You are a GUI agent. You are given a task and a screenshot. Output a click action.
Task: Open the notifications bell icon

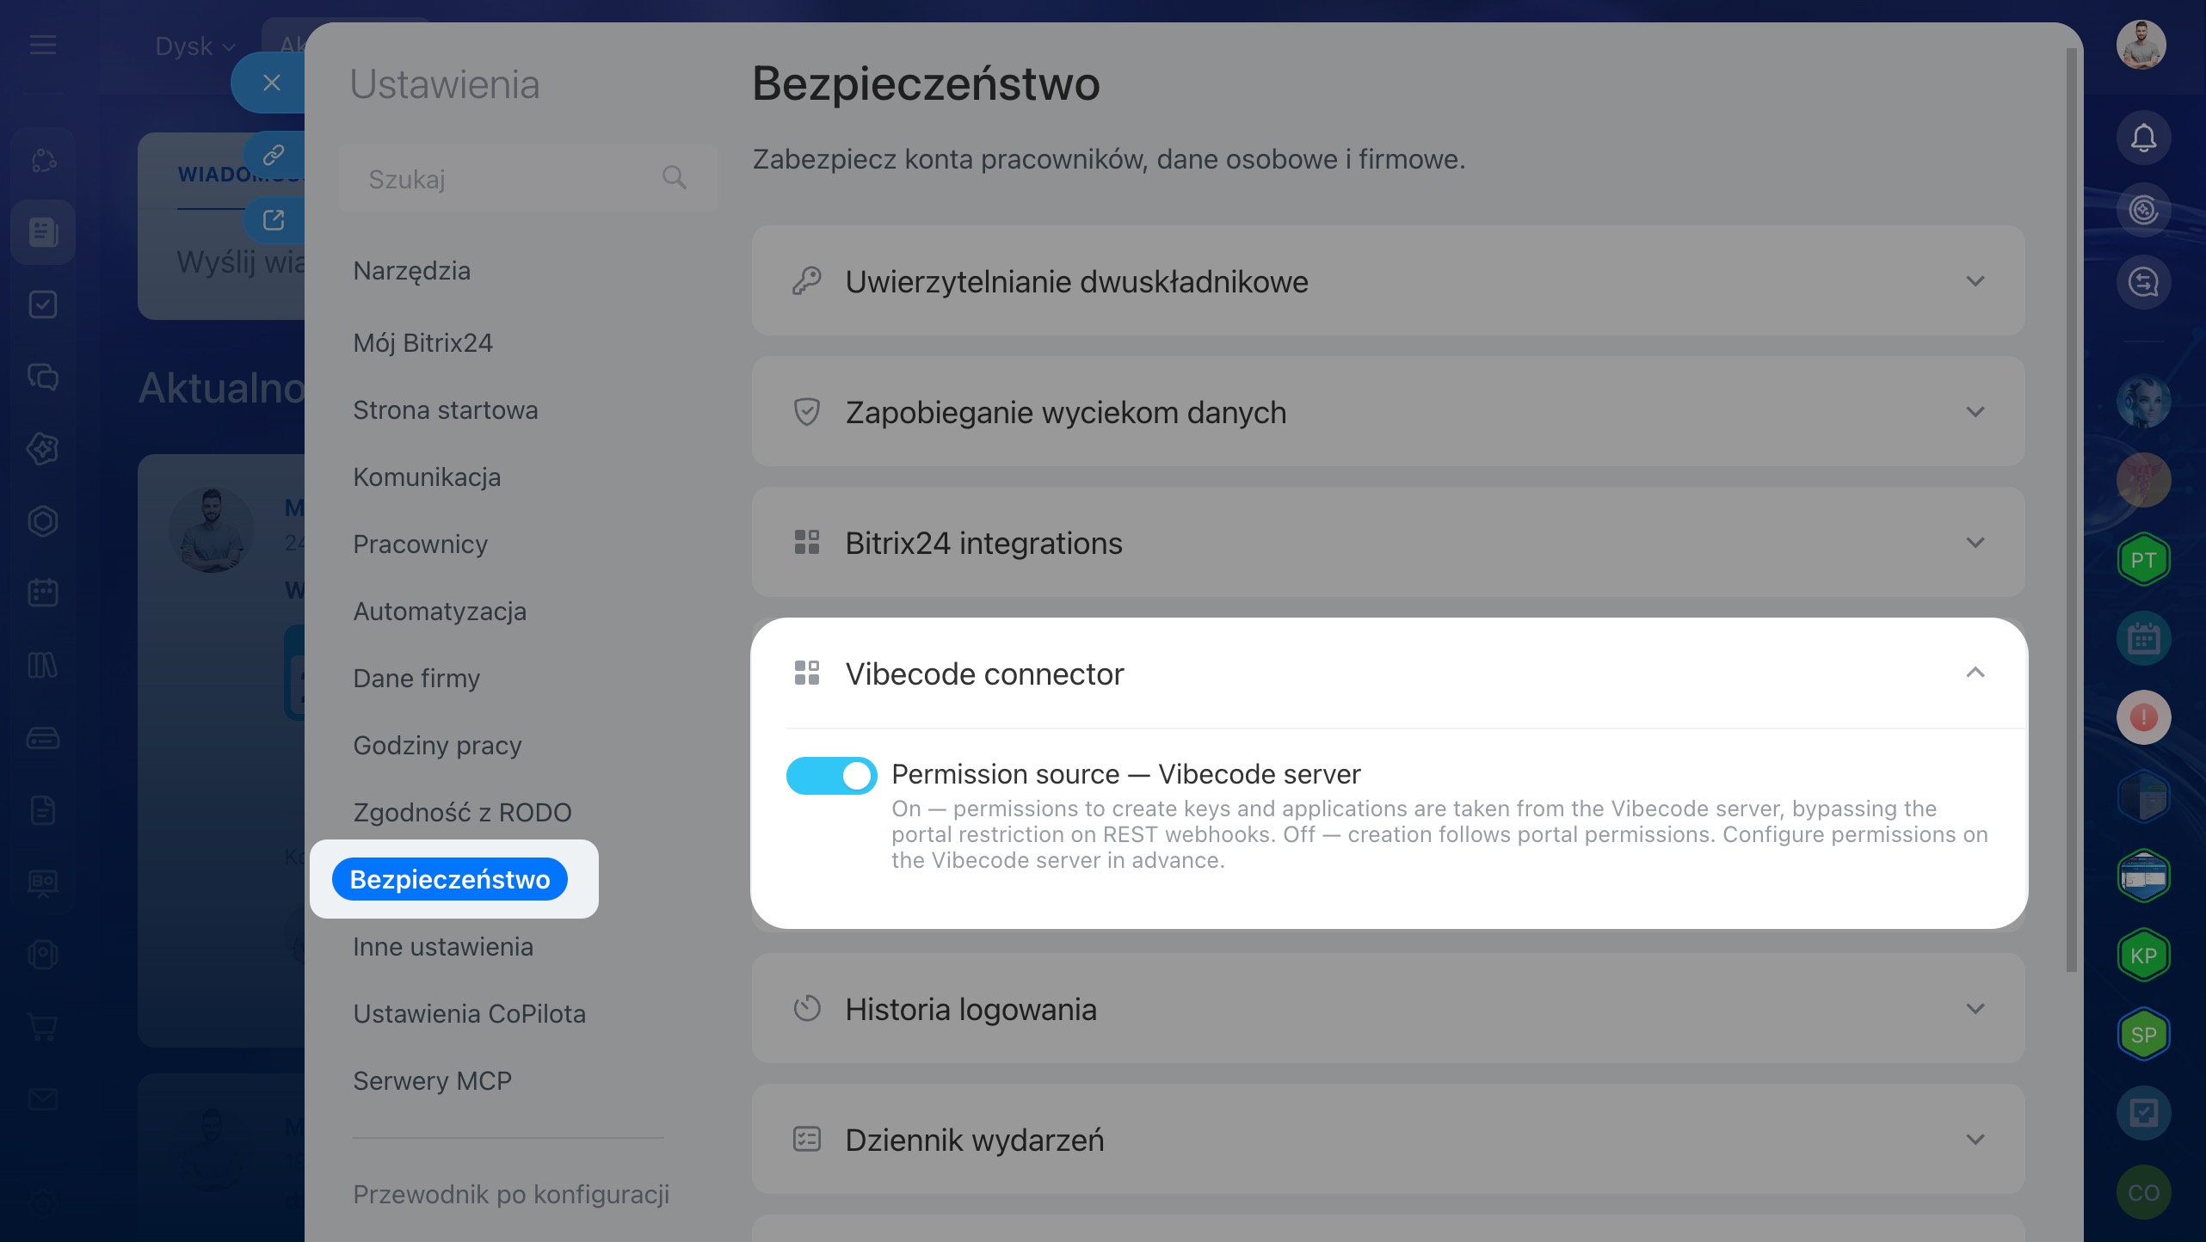coord(2143,138)
